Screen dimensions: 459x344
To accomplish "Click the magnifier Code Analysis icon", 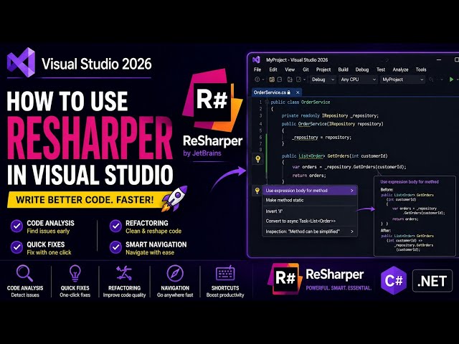I will (x=24, y=273).
